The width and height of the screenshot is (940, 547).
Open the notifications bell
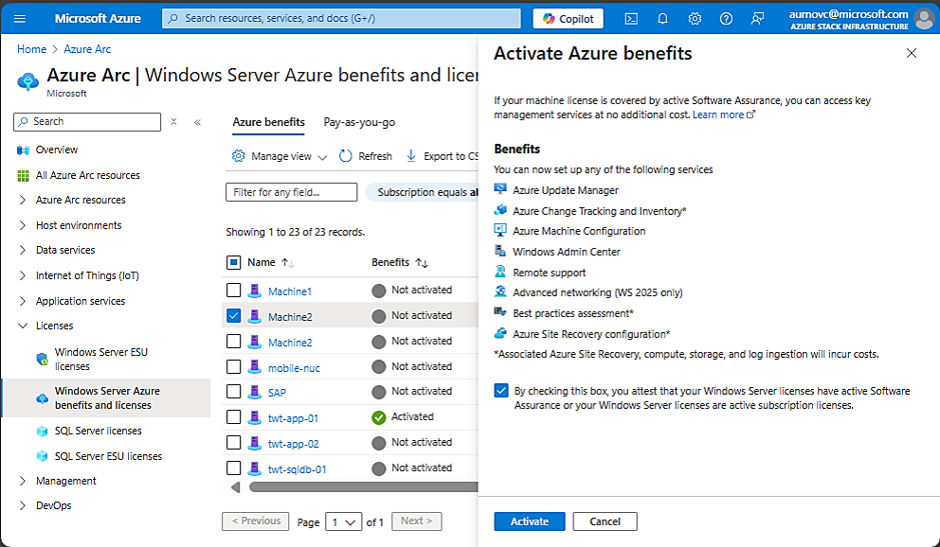click(662, 19)
